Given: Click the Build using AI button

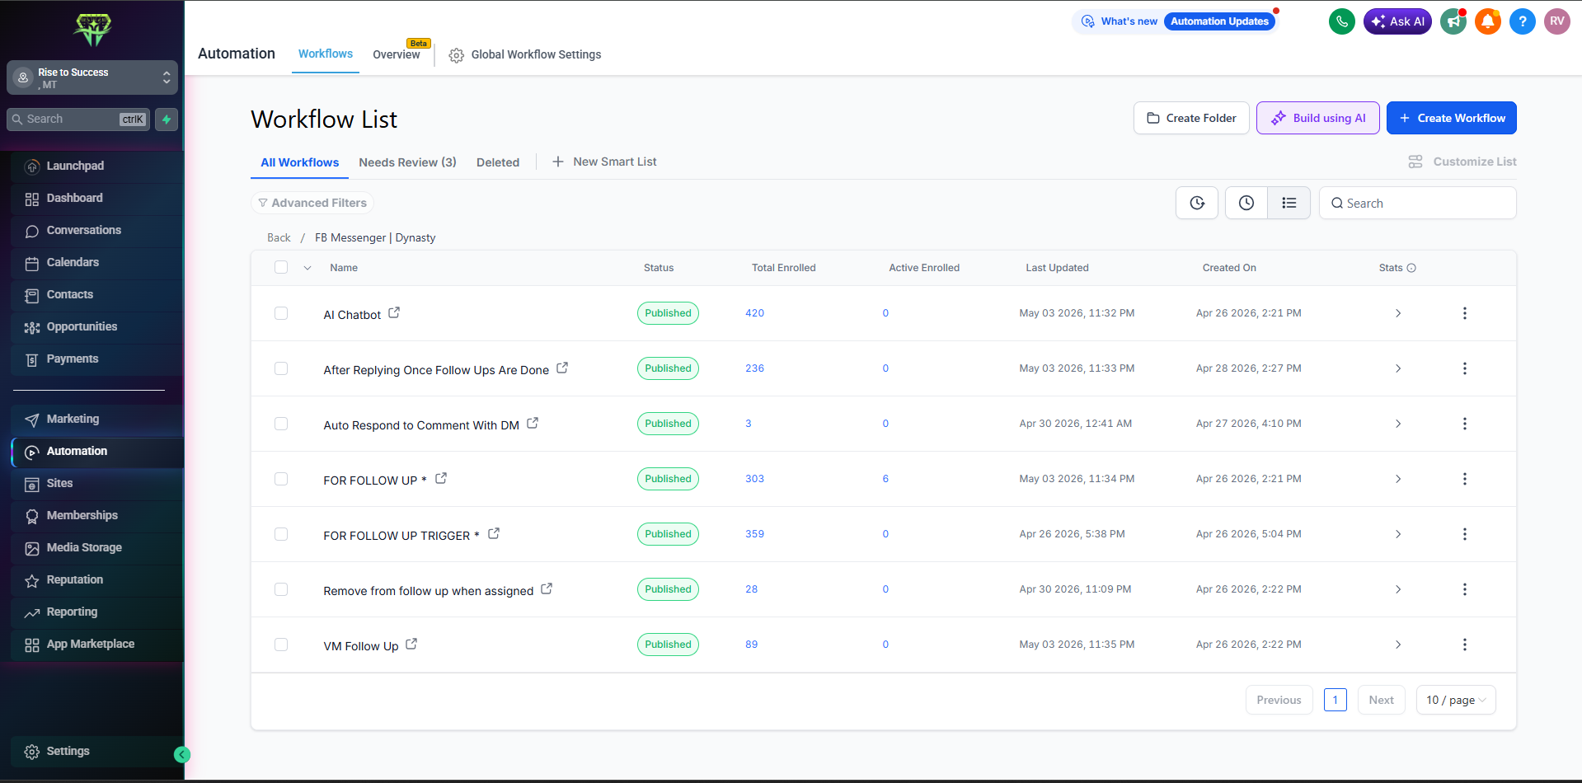Looking at the screenshot, I should pos(1318,118).
